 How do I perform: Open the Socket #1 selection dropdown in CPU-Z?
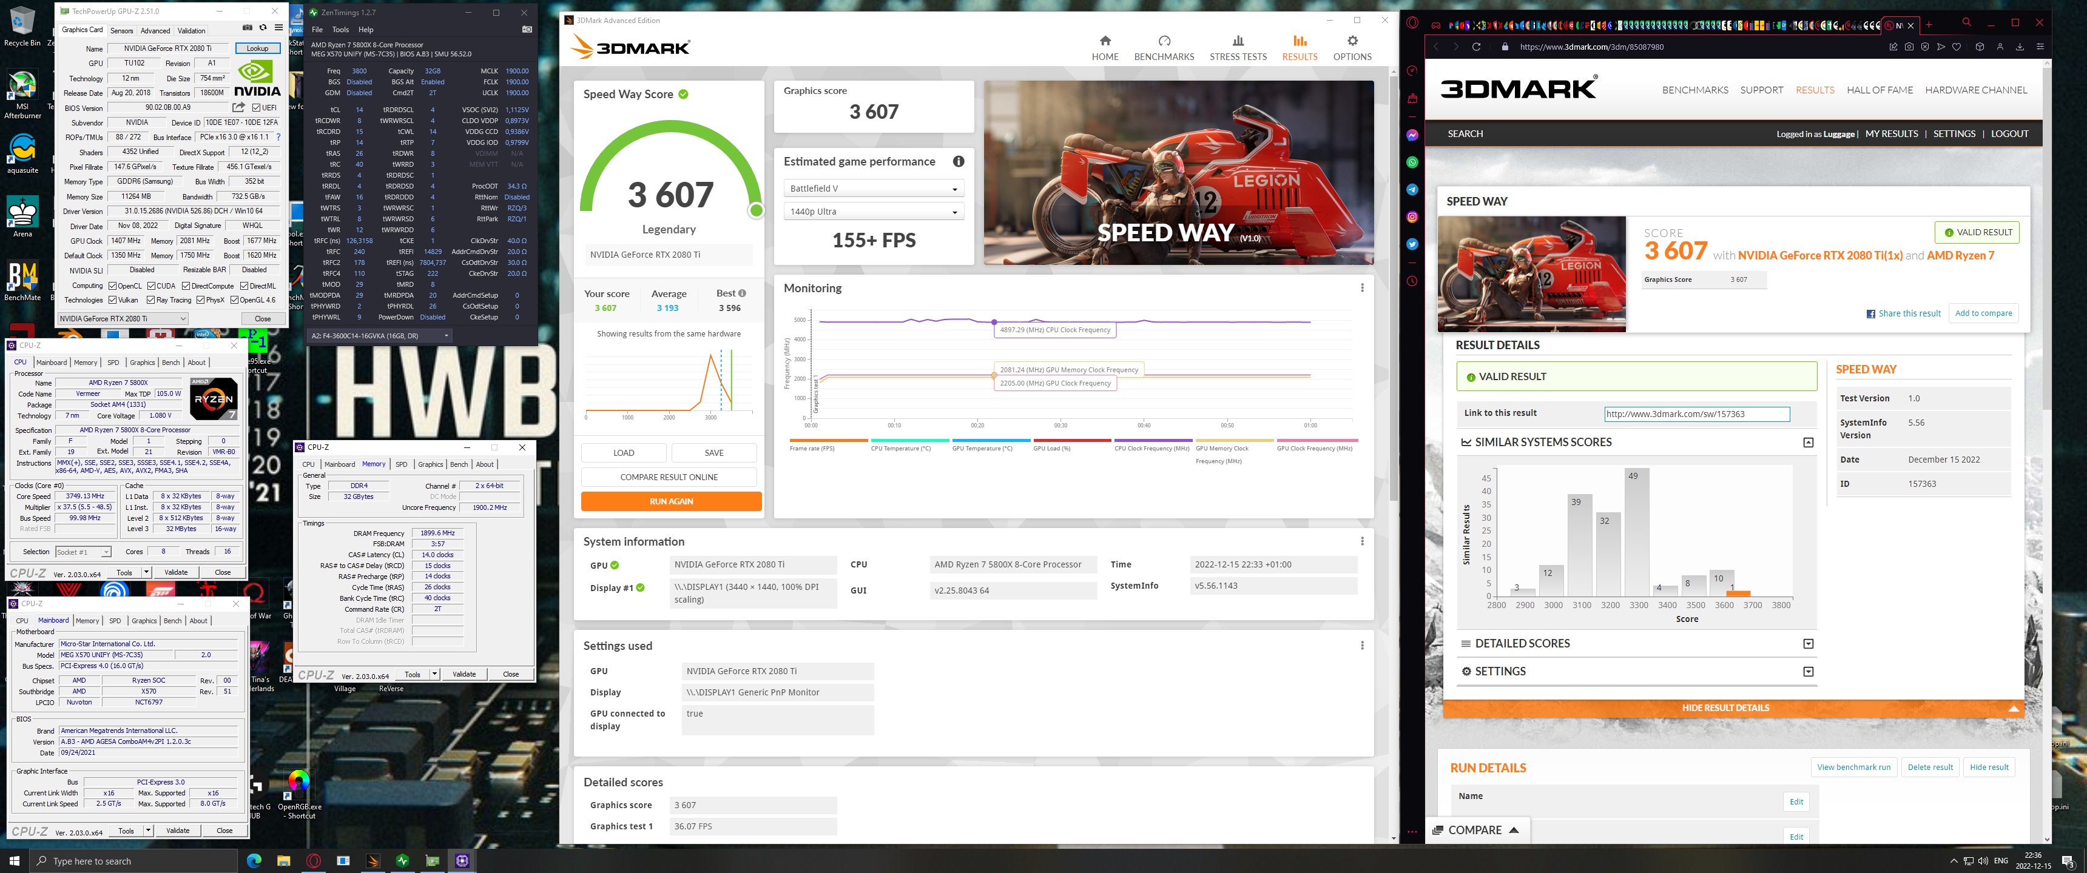point(83,552)
